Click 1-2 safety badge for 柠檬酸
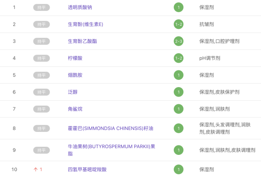261x177 pixels. click(179, 58)
